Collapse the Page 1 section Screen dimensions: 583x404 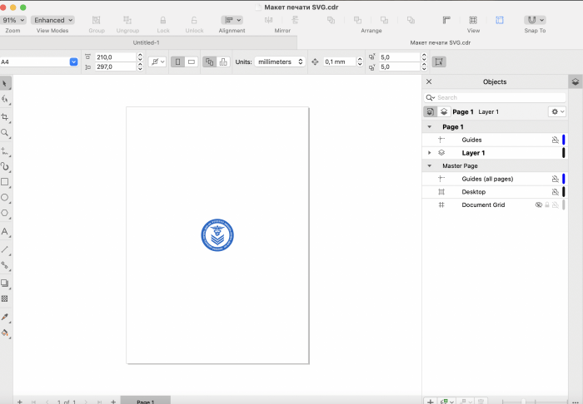click(430, 127)
